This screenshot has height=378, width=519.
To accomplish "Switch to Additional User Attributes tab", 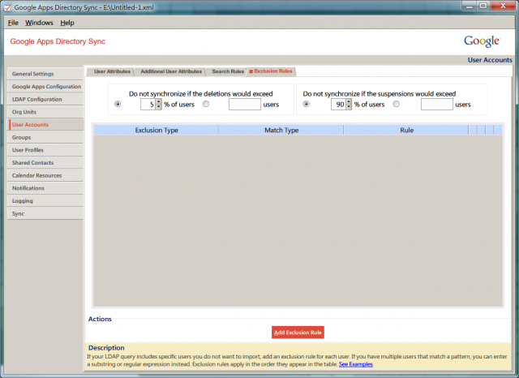I will click(x=171, y=71).
